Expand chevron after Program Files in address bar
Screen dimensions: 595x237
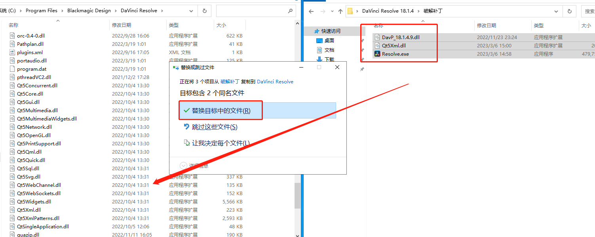click(x=62, y=11)
